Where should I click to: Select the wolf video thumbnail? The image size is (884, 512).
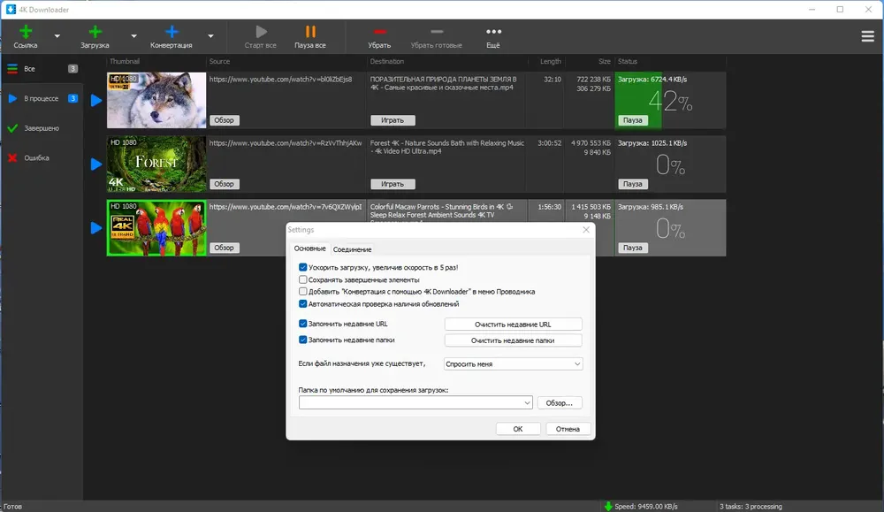tap(156, 101)
